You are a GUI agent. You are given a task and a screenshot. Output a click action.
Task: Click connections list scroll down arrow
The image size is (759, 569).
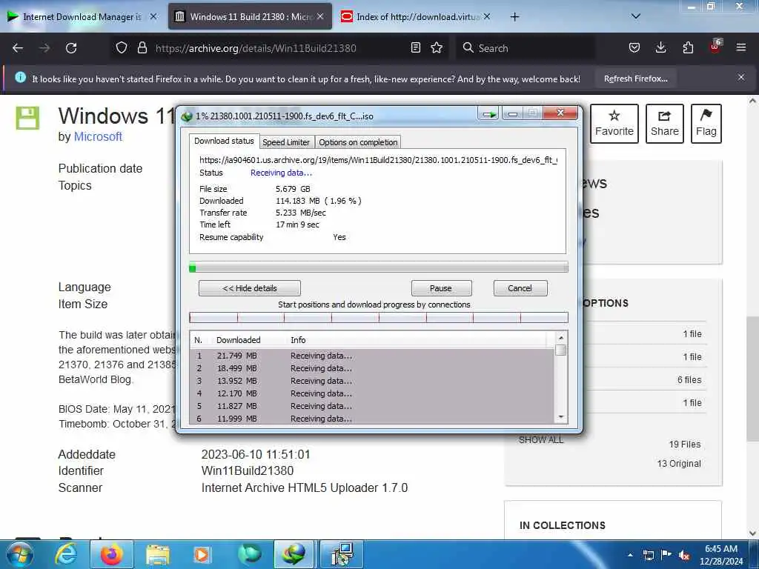560,417
